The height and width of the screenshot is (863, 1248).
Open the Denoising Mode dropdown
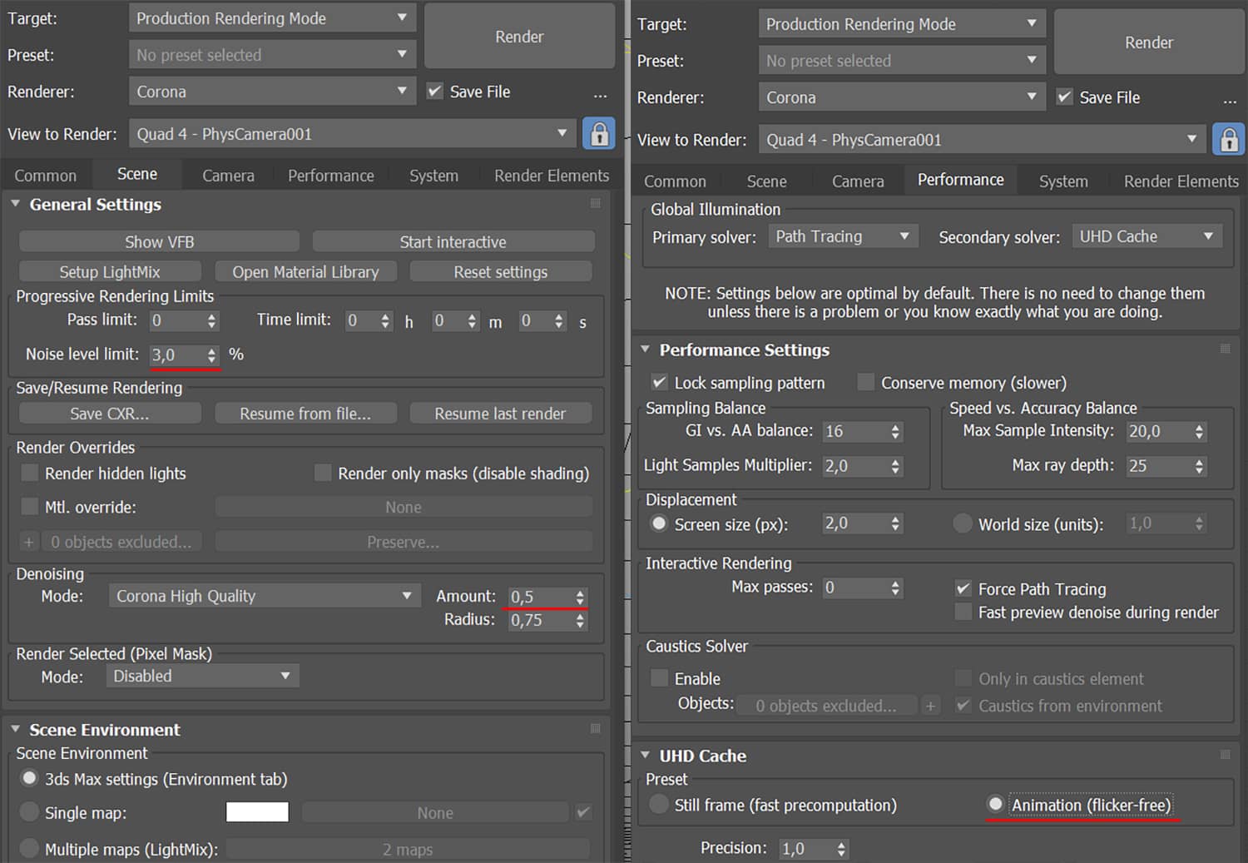click(x=263, y=596)
